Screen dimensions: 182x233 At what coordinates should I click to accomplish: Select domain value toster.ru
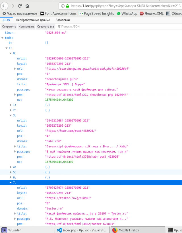(x=54, y=209)
